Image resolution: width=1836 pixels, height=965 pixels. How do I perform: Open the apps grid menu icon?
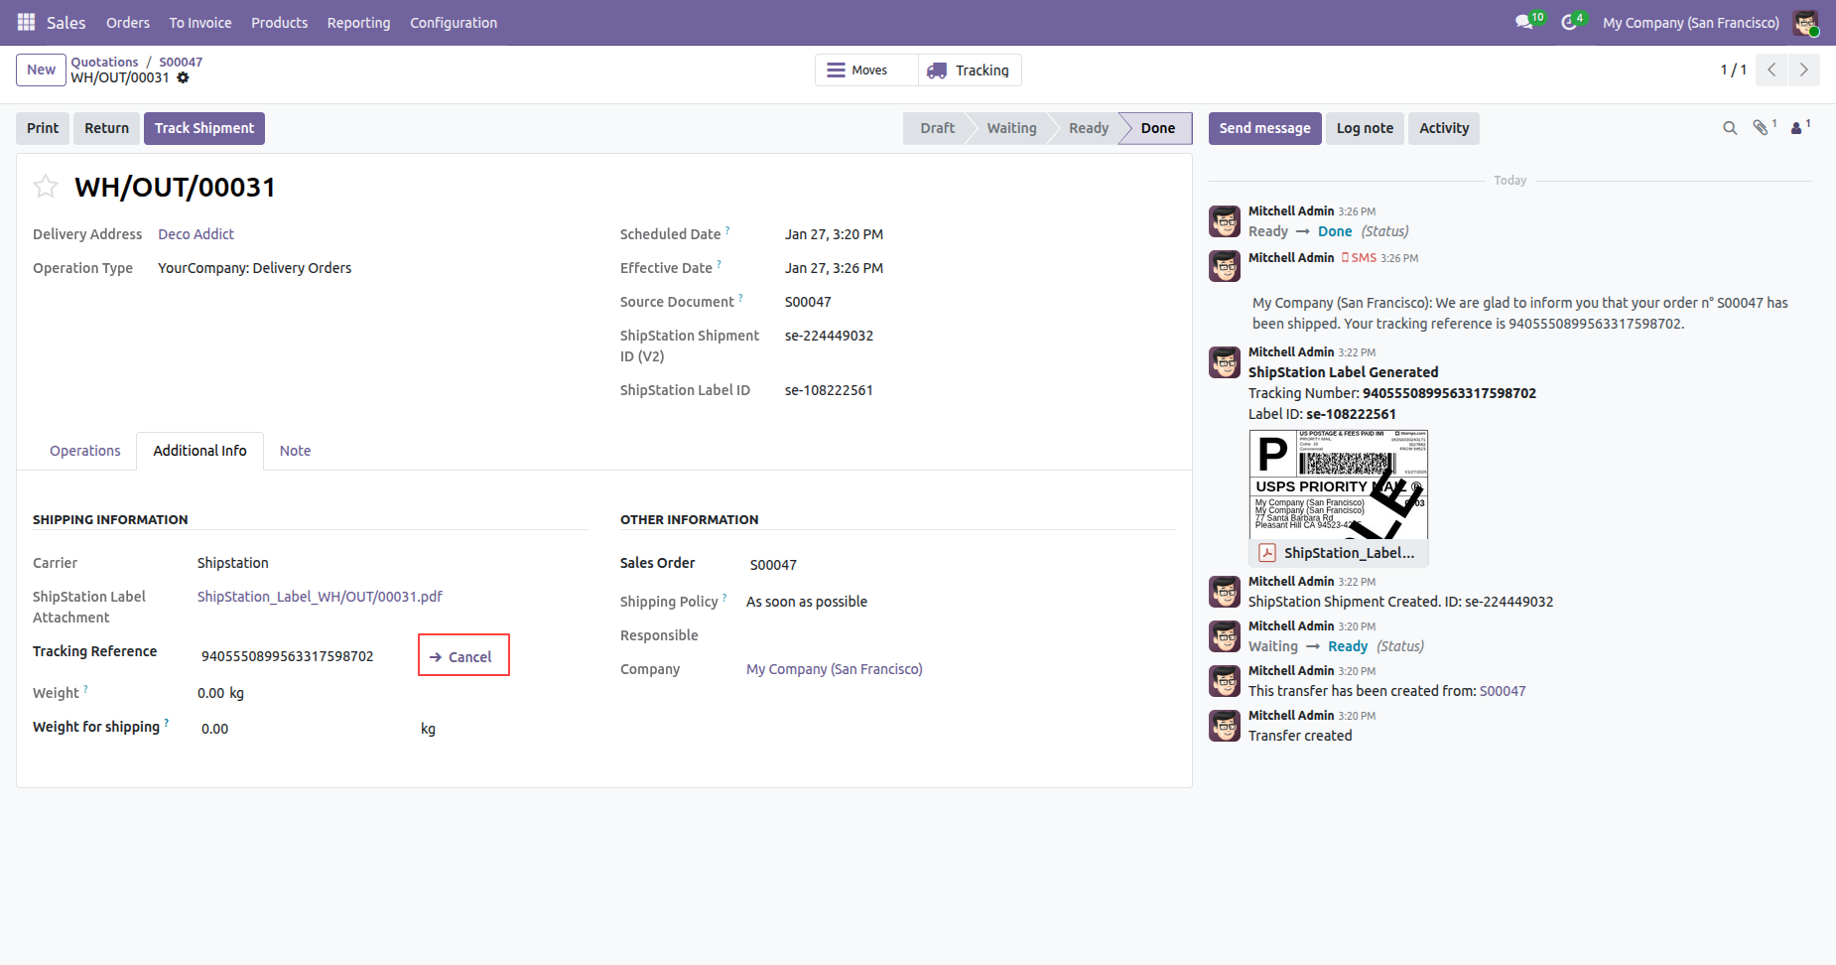coord(26,22)
